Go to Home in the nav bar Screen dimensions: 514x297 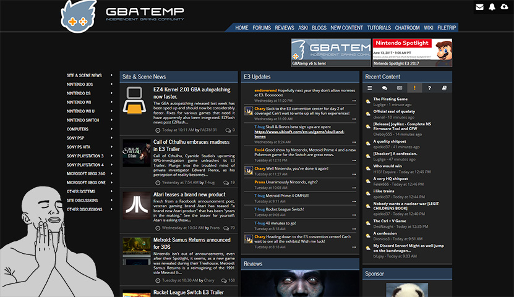pyautogui.click(x=242, y=28)
